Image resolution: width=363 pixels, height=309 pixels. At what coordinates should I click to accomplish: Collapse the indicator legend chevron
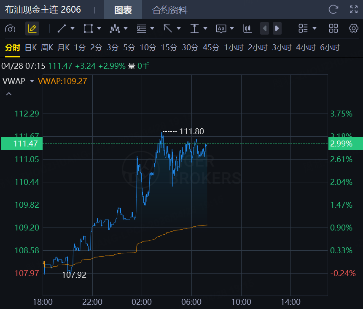tap(8, 94)
